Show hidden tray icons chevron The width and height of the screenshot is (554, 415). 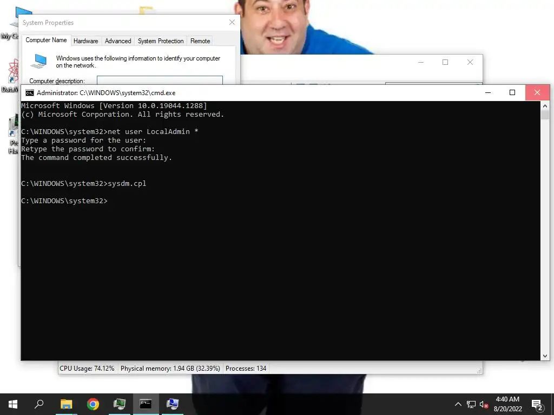pos(458,404)
